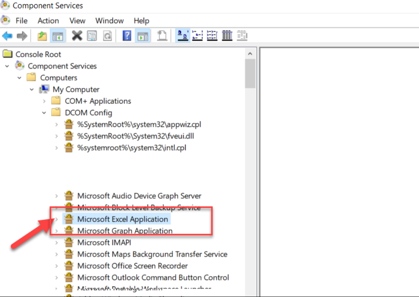Select Microsoft Maps Background Transfer Service
The image size is (419, 297).
tap(152, 254)
